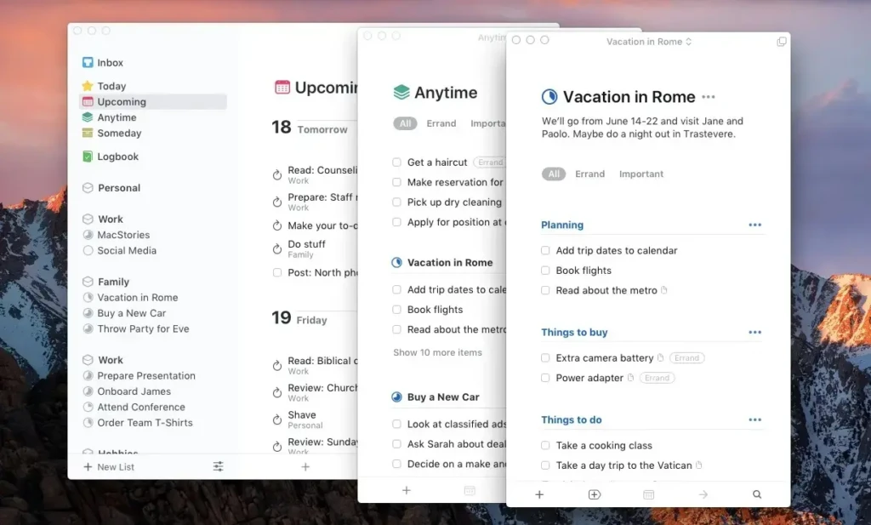Open the When calendar picker icon
Viewport: 871px width, 525px height.
(x=648, y=494)
